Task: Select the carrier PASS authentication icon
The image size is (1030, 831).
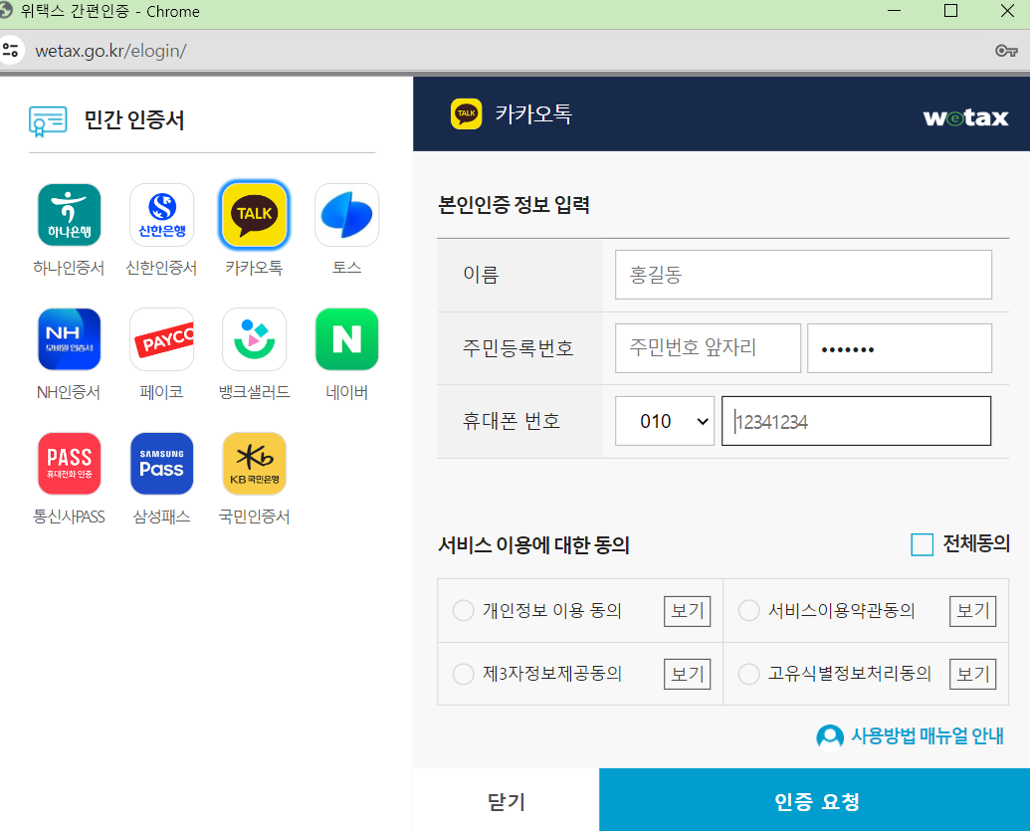Action: point(69,463)
